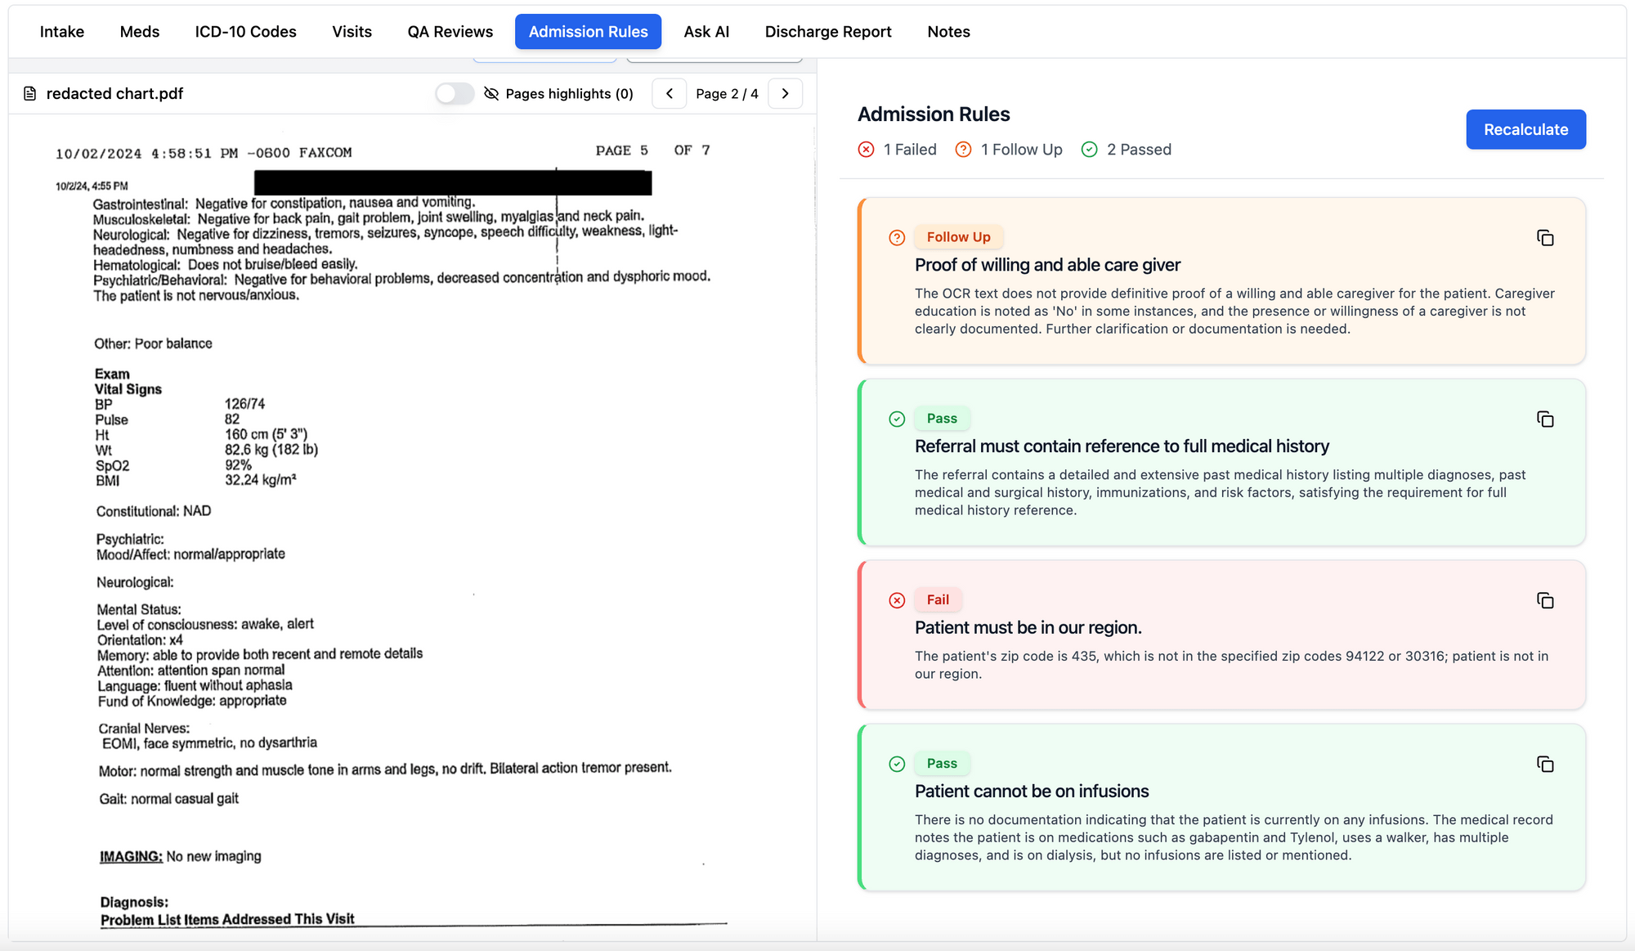Go to the previous PDF page
Image resolution: width=1635 pixels, height=951 pixels.
click(670, 94)
